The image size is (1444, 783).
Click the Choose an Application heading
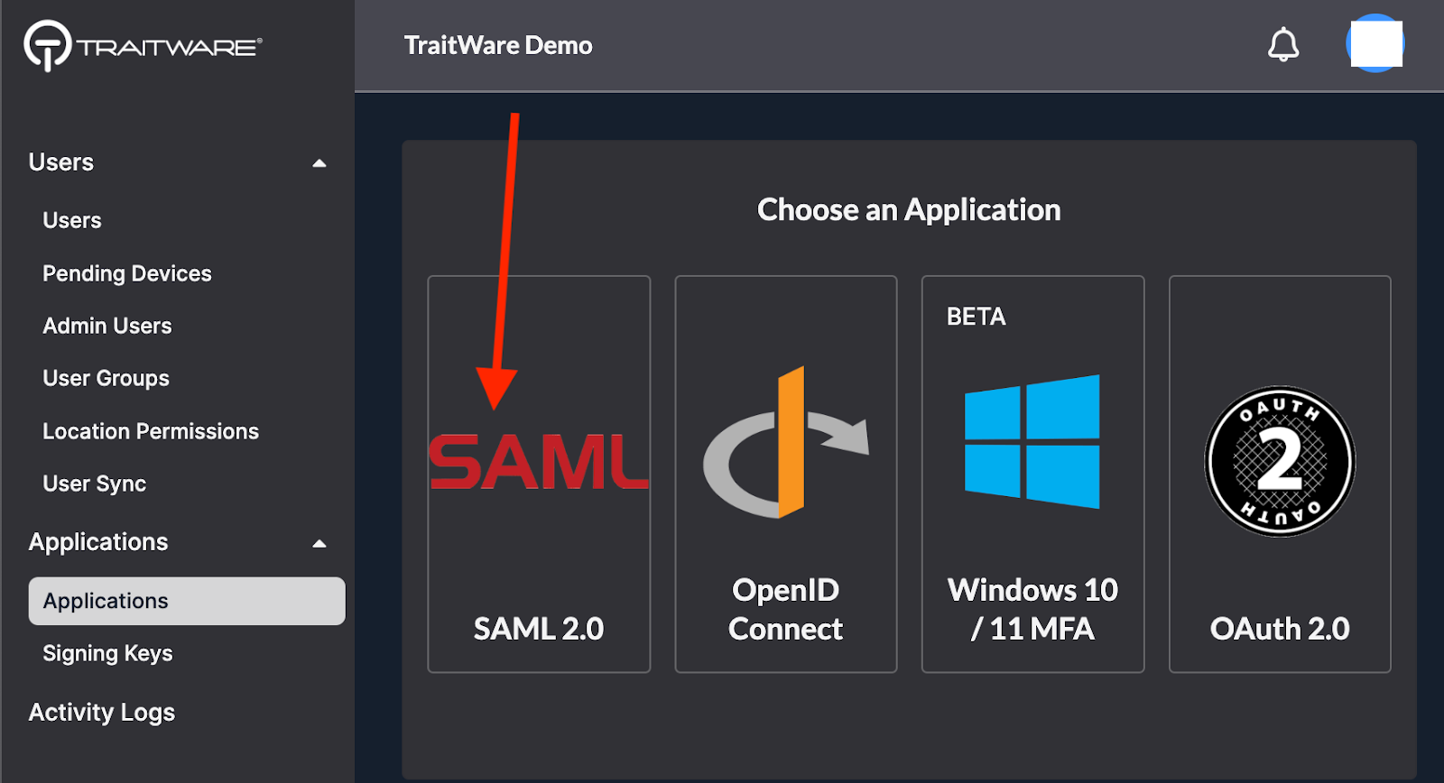(909, 210)
